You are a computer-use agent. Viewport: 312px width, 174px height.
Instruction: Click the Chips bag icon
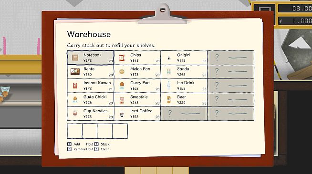(x=122, y=58)
